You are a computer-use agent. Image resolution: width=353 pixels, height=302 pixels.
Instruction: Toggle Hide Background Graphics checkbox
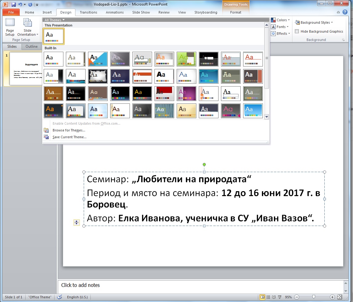pos(297,31)
